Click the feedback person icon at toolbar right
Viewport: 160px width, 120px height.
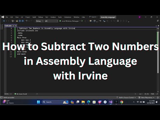(158, 21)
